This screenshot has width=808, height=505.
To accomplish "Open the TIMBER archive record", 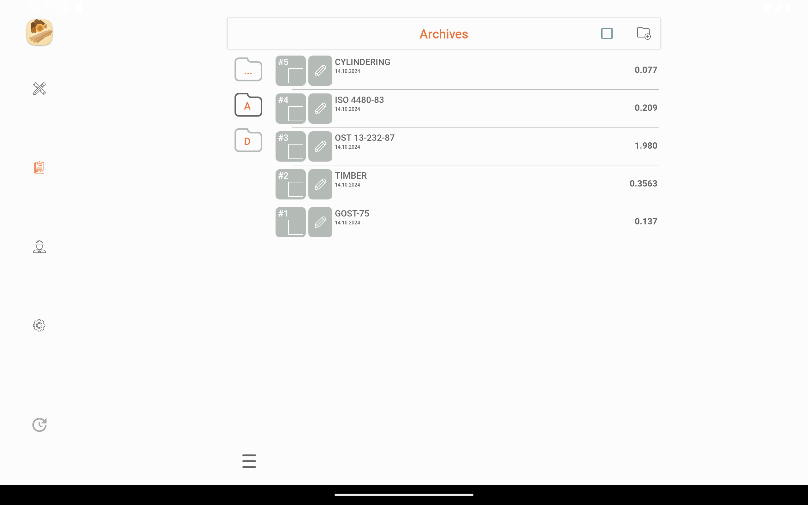I will tap(467, 184).
